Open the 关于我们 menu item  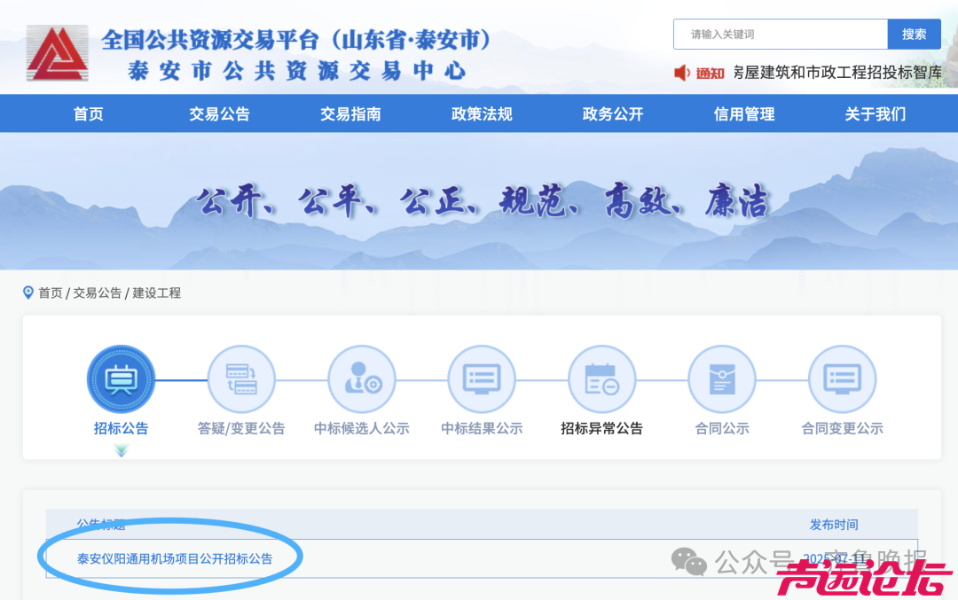(x=875, y=113)
